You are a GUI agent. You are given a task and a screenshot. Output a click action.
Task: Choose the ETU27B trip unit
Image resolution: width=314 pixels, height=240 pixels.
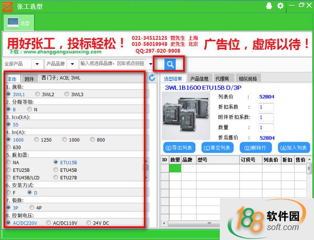pyautogui.click(x=55, y=177)
